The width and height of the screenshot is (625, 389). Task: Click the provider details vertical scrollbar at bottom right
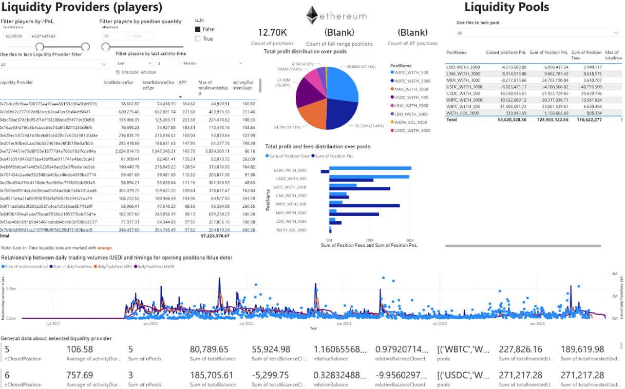(622, 345)
